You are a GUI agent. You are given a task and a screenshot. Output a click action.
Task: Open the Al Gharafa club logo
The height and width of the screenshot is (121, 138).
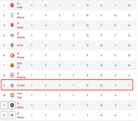(12, 35)
